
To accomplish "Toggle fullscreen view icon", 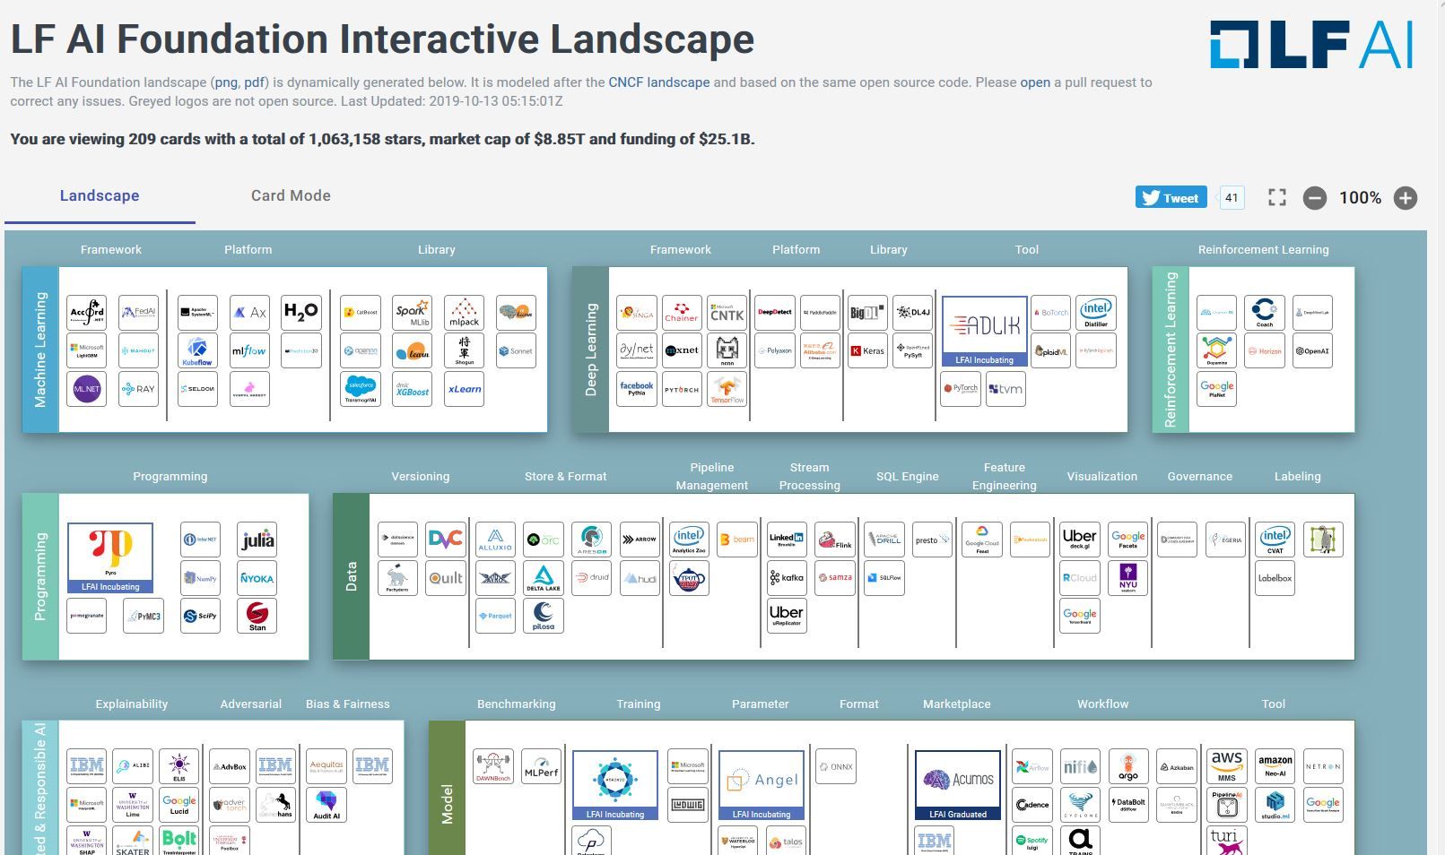I will (x=1277, y=198).
